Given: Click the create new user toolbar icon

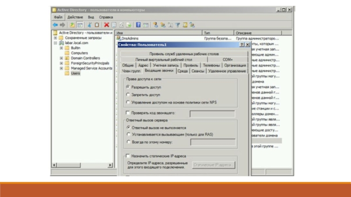Looking at the screenshot, I should click(x=155, y=25).
